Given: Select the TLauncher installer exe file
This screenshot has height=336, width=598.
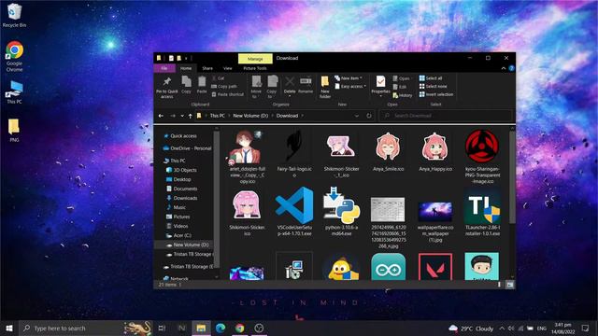Looking at the screenshot, I should 482,212.
